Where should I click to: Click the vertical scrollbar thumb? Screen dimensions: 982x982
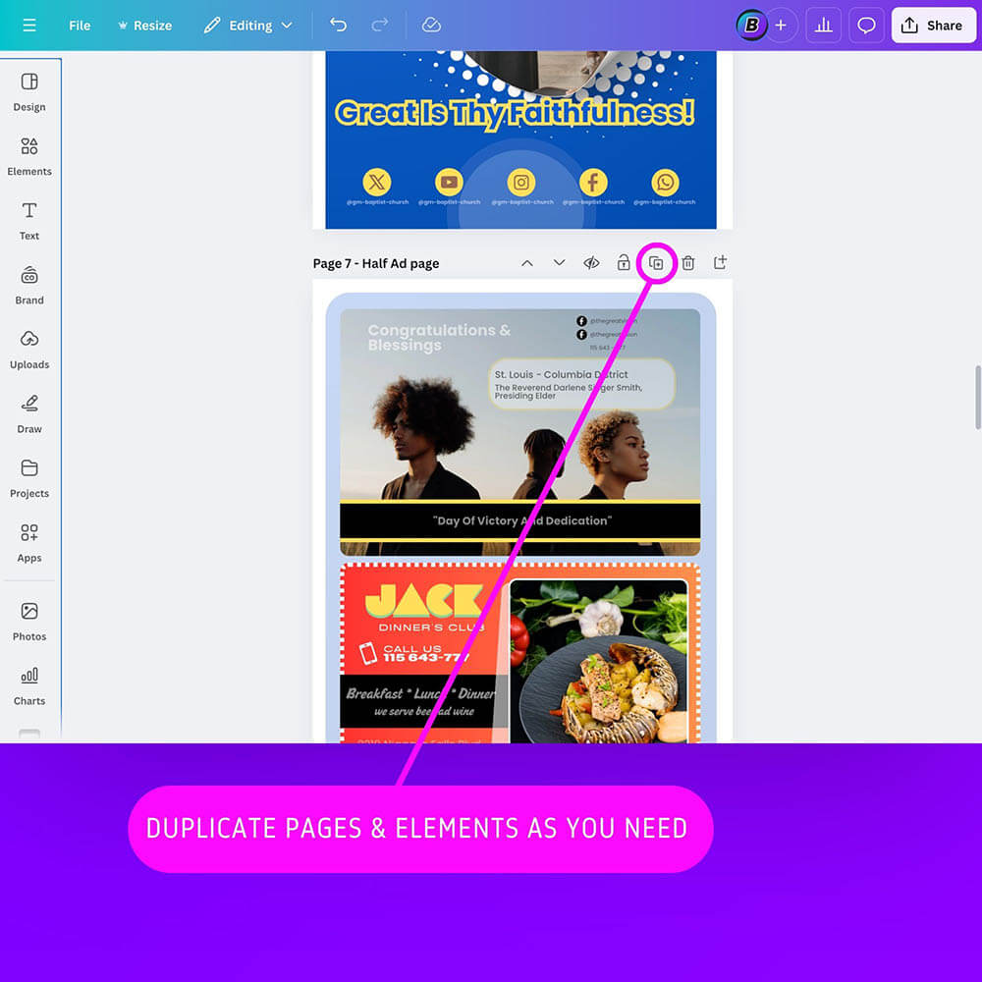tap(977, 397)
